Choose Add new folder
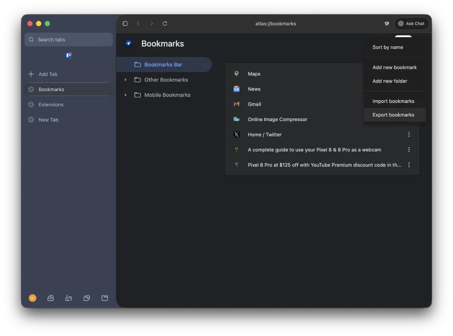453x336 pixels. [x=395, y=81]
